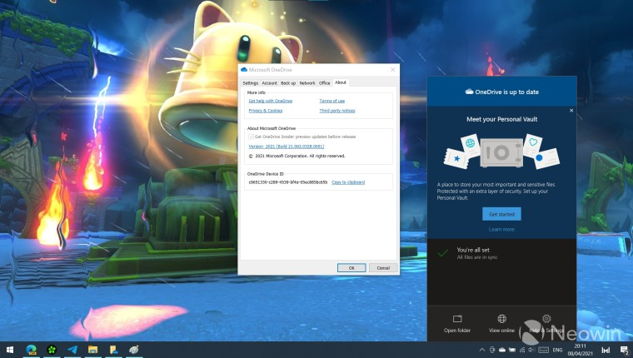The width and height of the screenshot is (633, 358).
Task: Select the OneDrive Device ID text
Action: [288, 182]
